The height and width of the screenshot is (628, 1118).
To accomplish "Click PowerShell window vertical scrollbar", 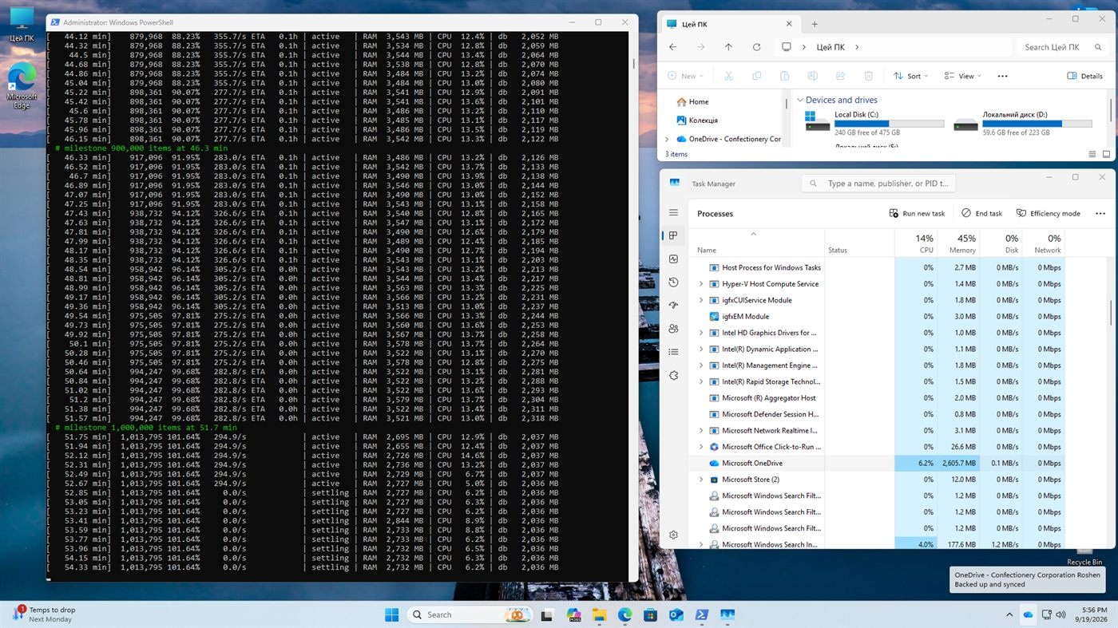I will pyautogui.click(x=633, y=64).
